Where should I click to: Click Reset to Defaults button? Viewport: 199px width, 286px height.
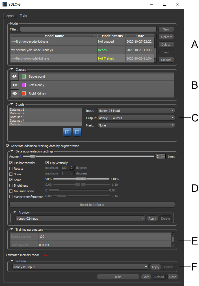coord(92,205)
